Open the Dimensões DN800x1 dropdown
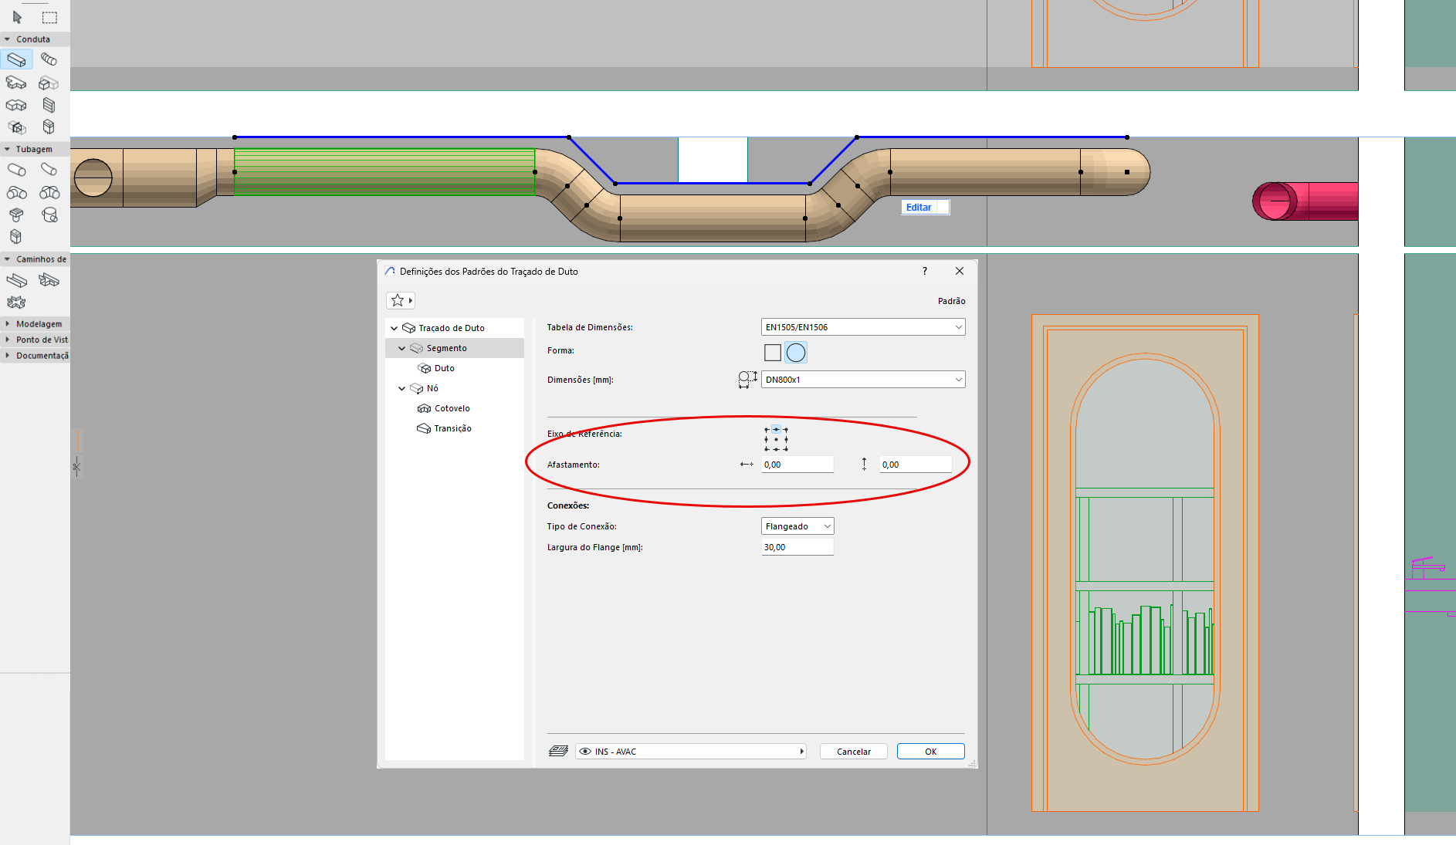 [863, 380]
